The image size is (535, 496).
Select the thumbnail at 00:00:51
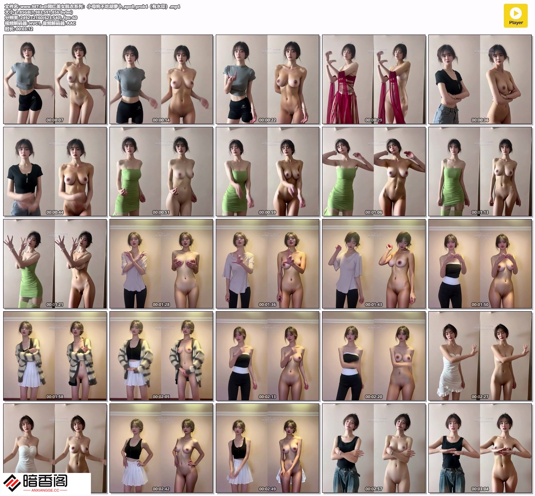[161, 172]
